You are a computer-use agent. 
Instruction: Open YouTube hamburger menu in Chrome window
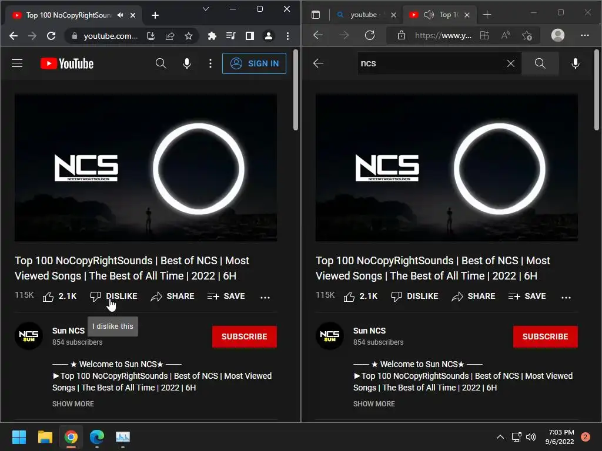tap(17, 63)
